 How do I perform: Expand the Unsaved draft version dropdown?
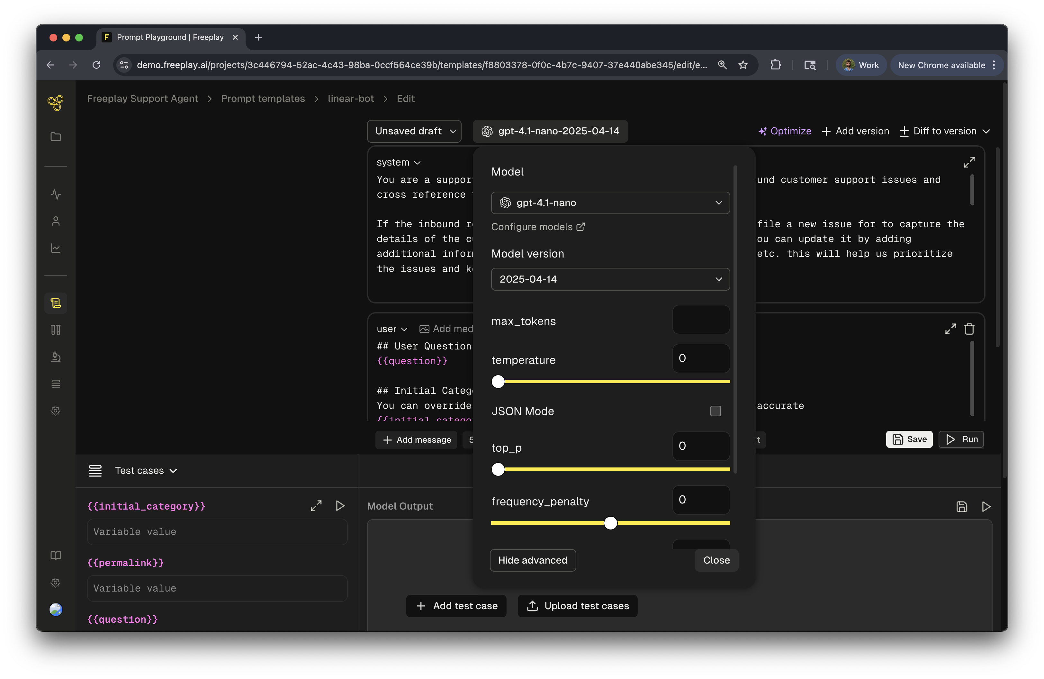click(414, 131)
